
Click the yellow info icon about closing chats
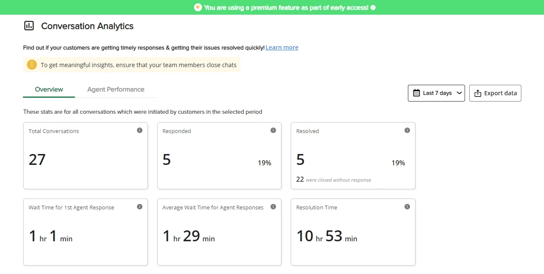32,65
